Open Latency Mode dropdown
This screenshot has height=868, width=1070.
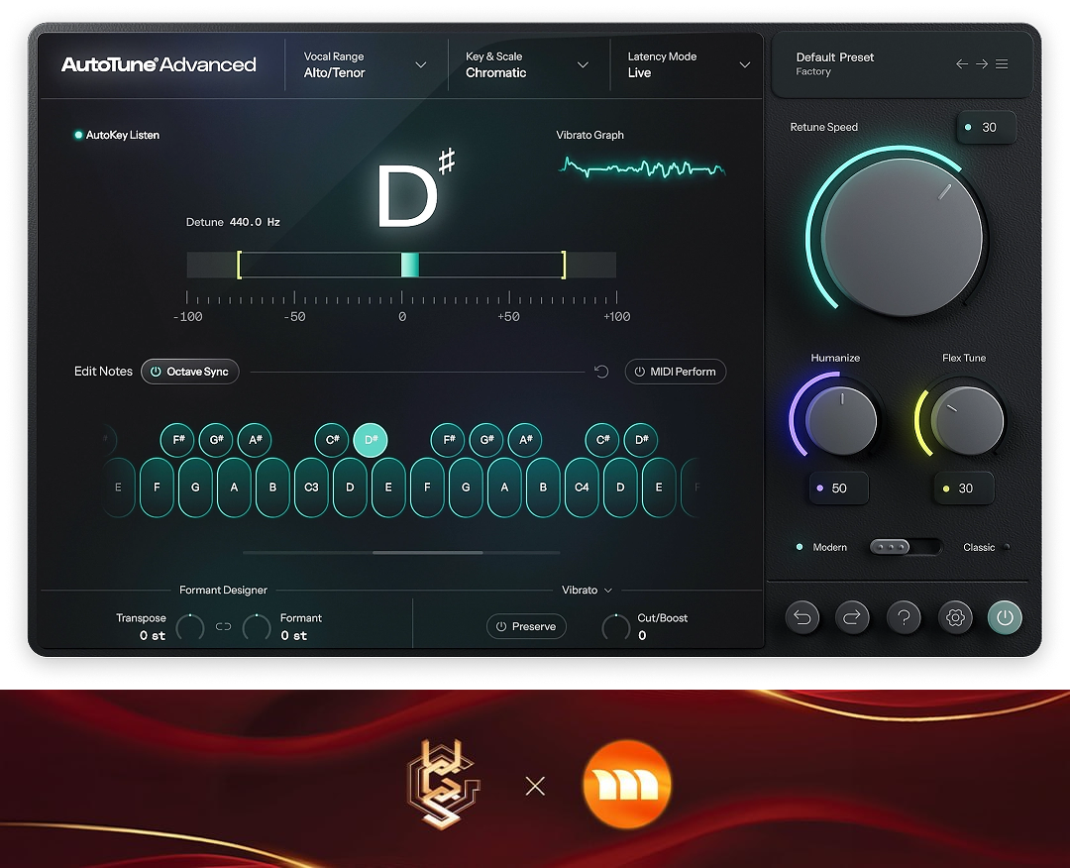point(688,64)
